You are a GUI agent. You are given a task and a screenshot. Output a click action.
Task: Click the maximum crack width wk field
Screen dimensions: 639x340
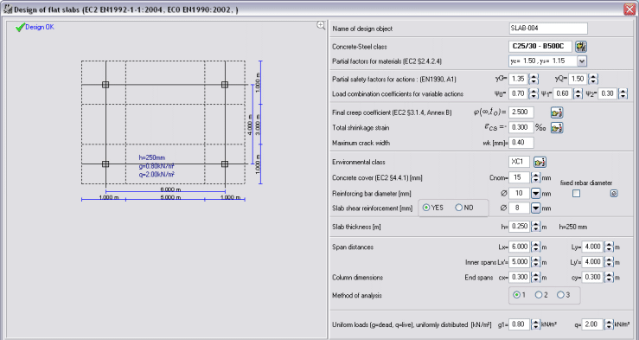(521, 143)
